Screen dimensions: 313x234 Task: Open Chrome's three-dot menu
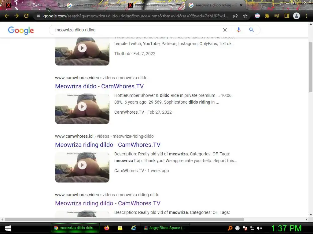pyautogui.click(x=306, y=16)
